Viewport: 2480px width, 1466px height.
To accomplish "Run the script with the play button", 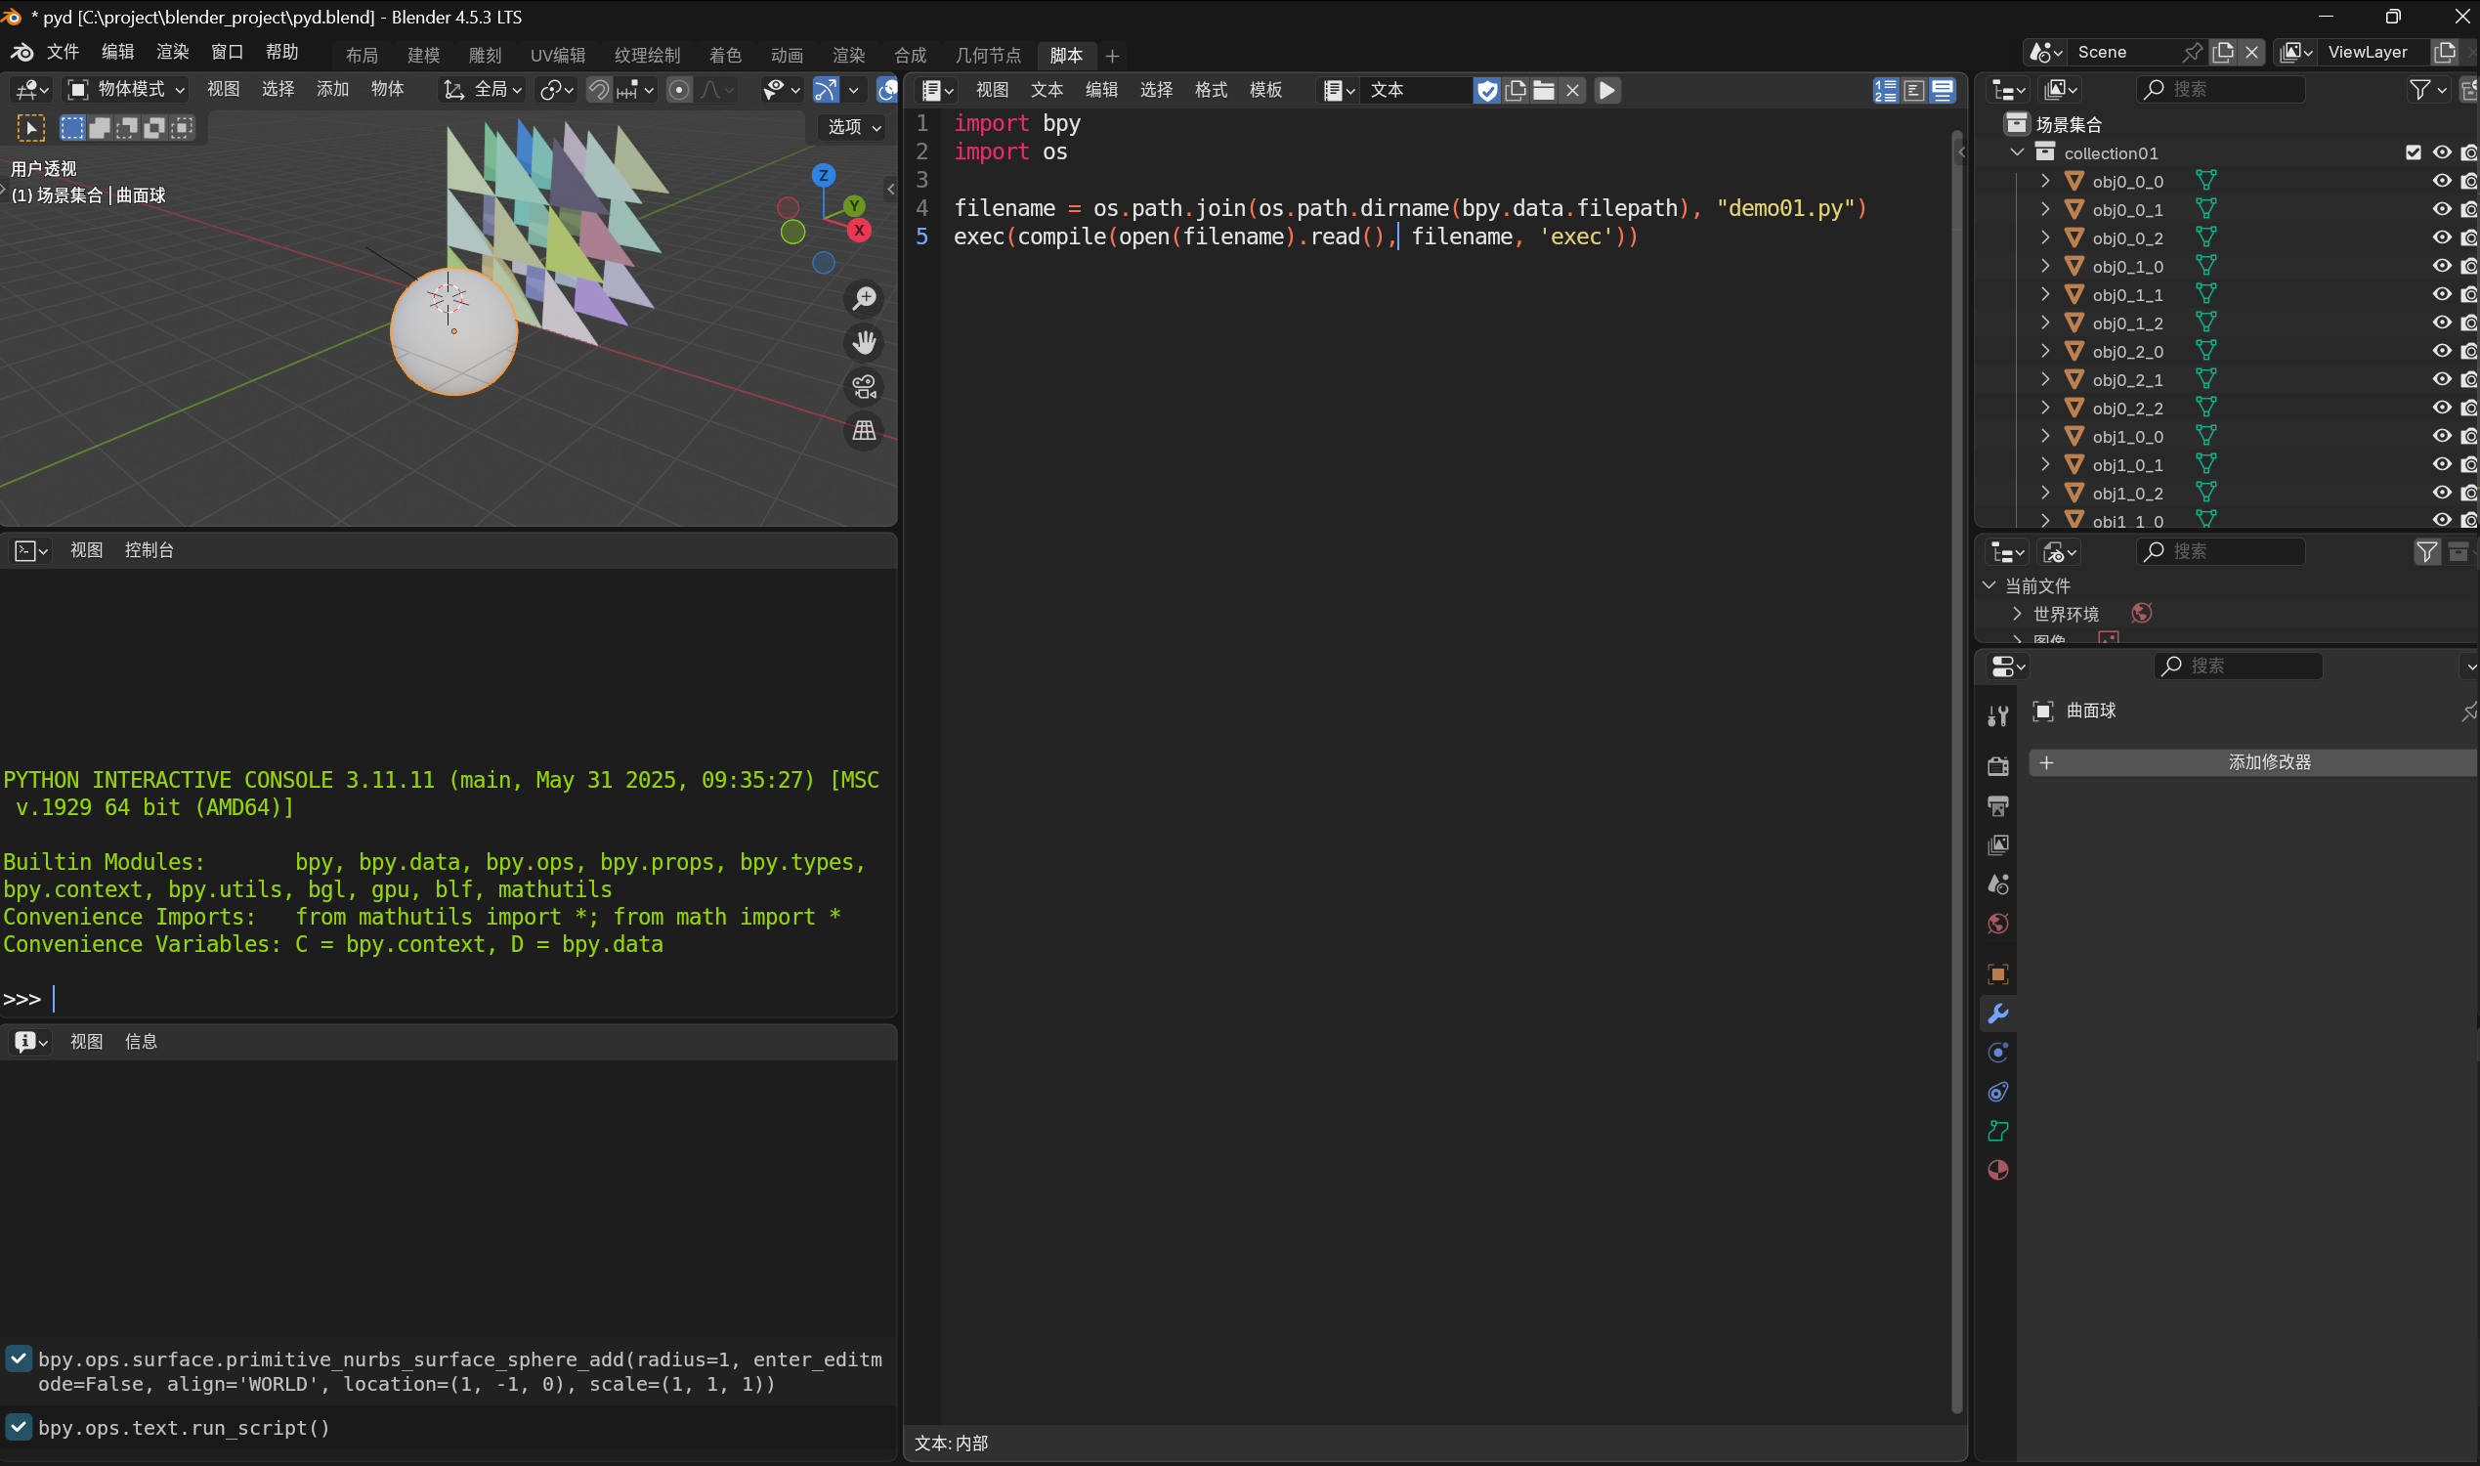I will click(x=1606, y=90).
